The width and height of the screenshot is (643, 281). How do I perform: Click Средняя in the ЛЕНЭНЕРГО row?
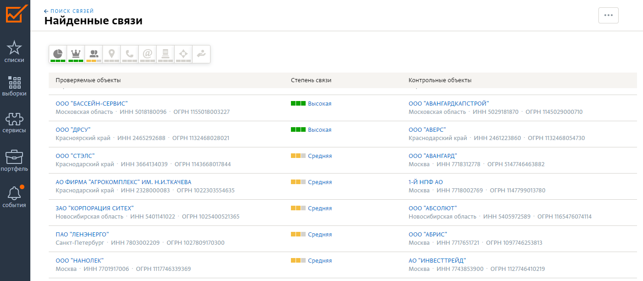pos(320,235)
